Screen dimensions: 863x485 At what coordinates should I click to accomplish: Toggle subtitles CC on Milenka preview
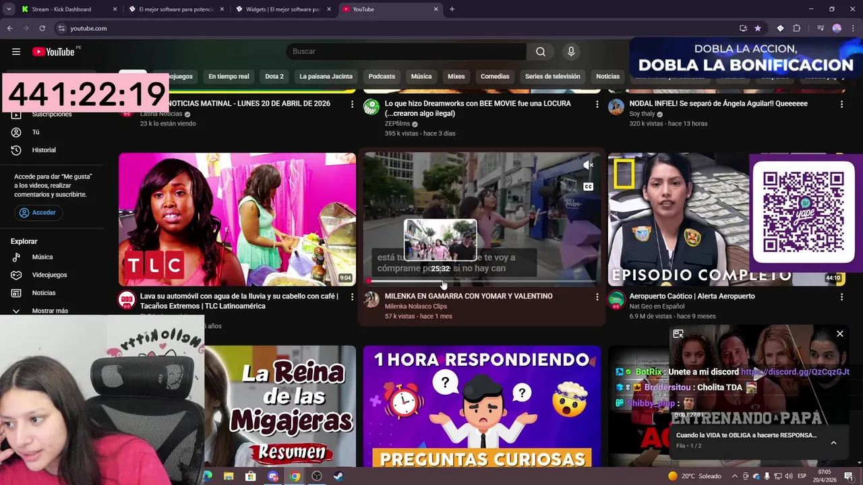(589, 187)
